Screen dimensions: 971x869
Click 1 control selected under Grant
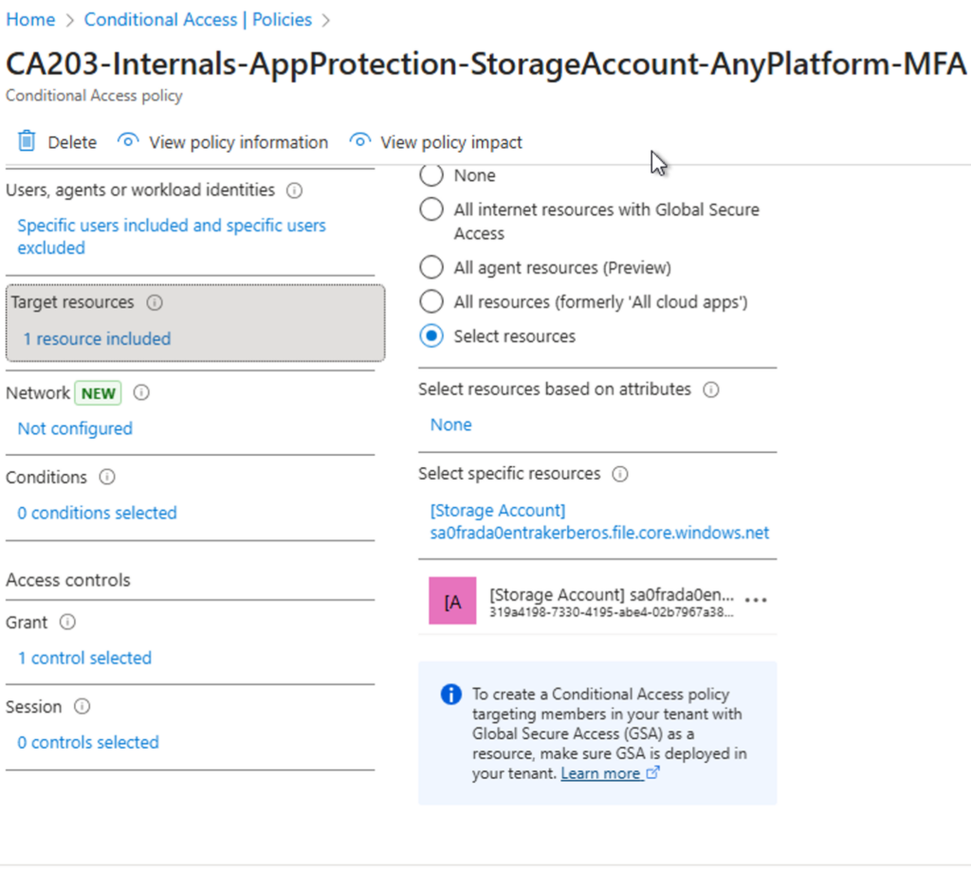(84, 658)
